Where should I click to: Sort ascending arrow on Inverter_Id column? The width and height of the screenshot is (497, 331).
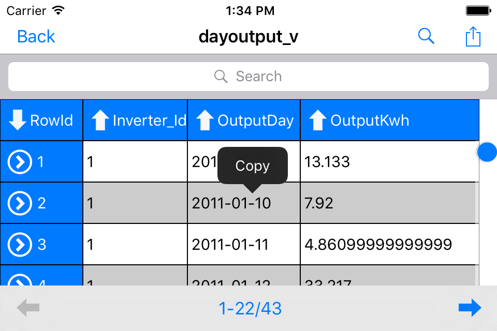[x=100, y=121]
